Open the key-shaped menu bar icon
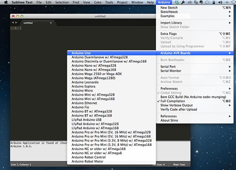The height and width of the screenshot is (170, 236). (x=183, y=3)
